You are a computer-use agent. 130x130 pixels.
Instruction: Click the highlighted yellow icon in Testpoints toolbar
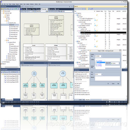[87, 9]
